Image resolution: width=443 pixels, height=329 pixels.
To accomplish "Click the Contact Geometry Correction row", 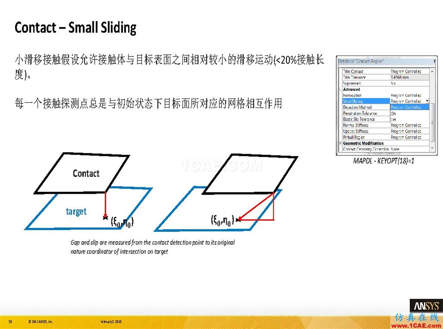I will [x=385, y=149].
